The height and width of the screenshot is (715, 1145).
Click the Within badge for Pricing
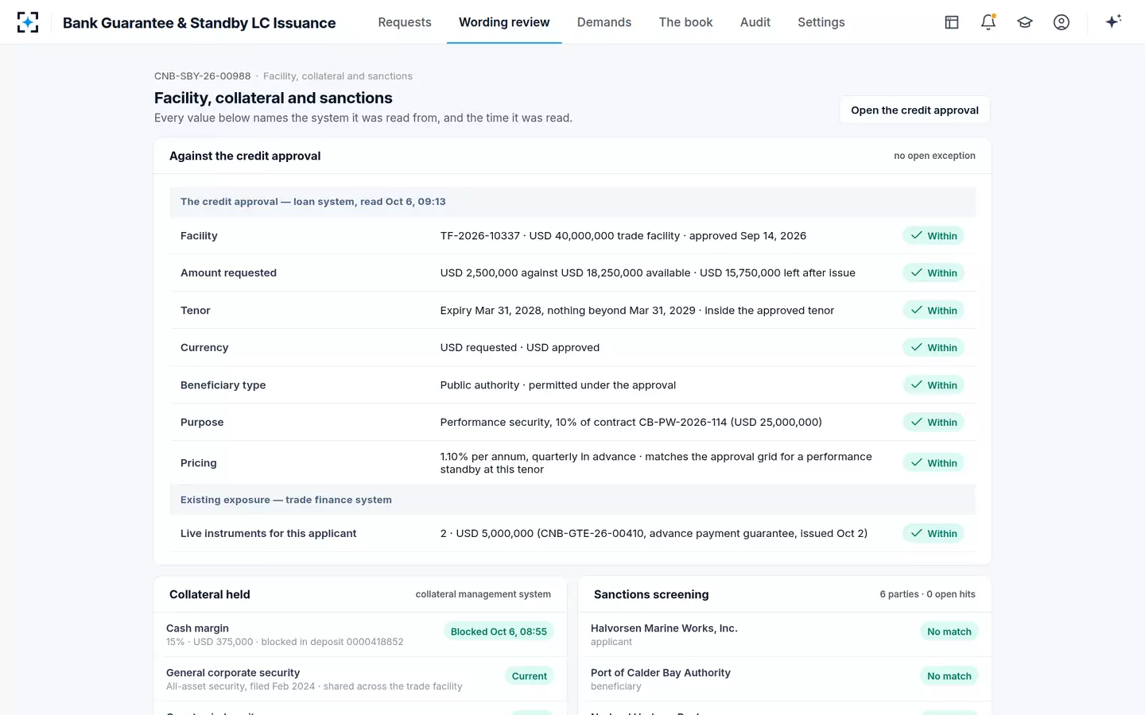933,463
